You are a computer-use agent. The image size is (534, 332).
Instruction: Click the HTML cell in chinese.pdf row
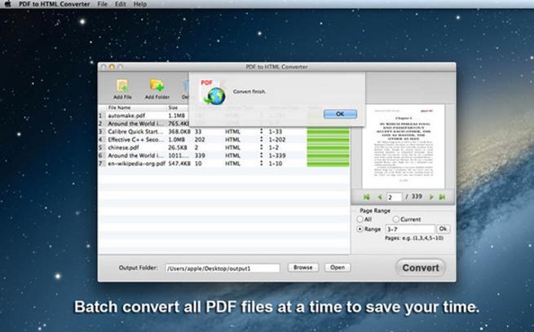[232, 147]
